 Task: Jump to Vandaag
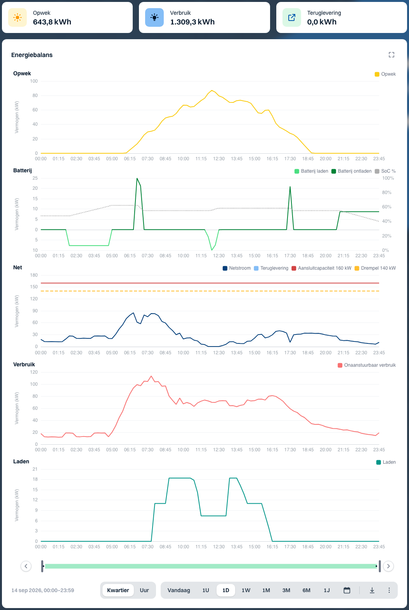[x=179, y=590]
